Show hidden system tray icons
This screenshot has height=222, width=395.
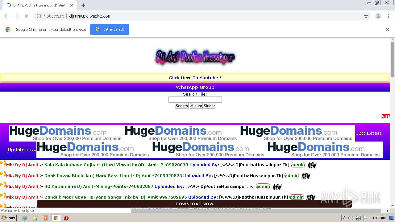point(344,218)
